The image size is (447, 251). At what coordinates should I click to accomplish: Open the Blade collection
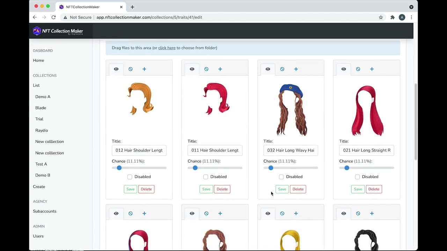pyautogui.click(x=41, y=108)
